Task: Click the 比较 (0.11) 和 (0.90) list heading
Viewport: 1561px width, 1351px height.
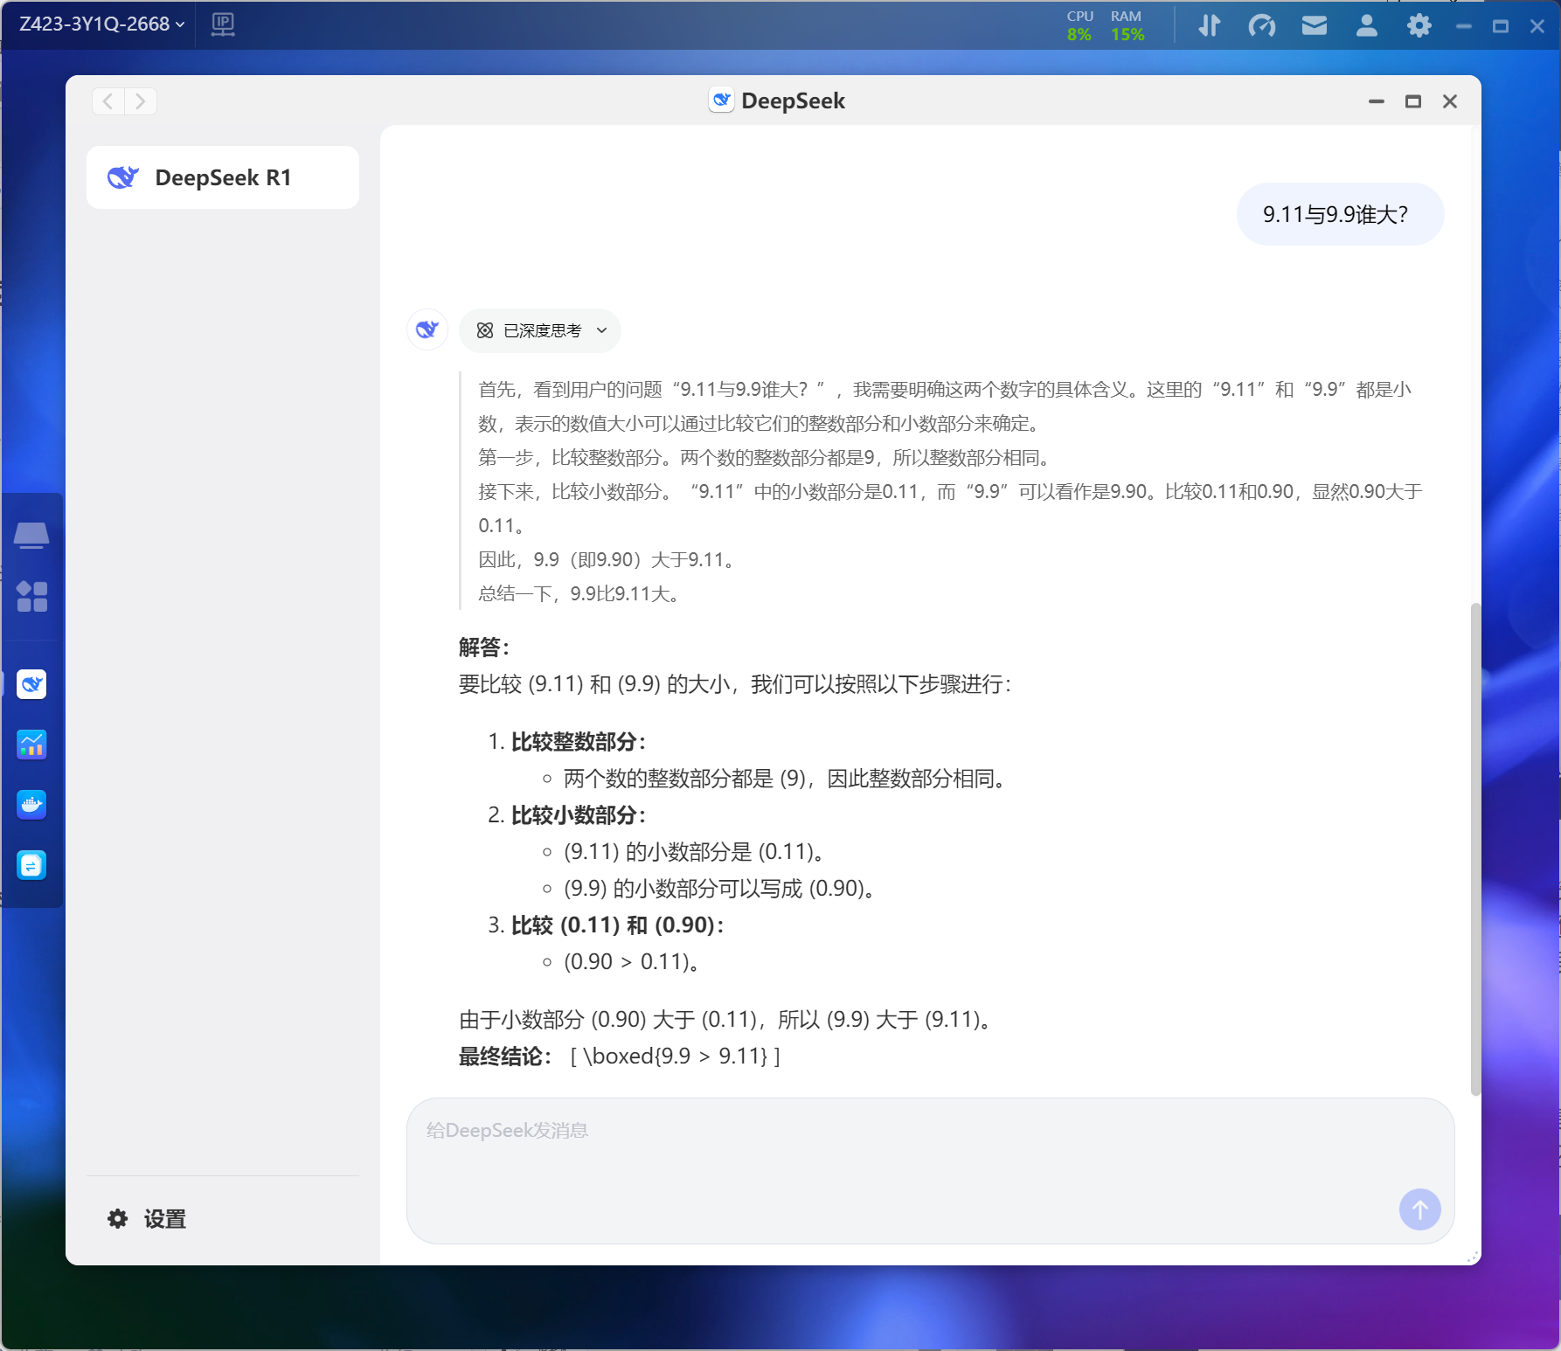Action: (618, 925)
